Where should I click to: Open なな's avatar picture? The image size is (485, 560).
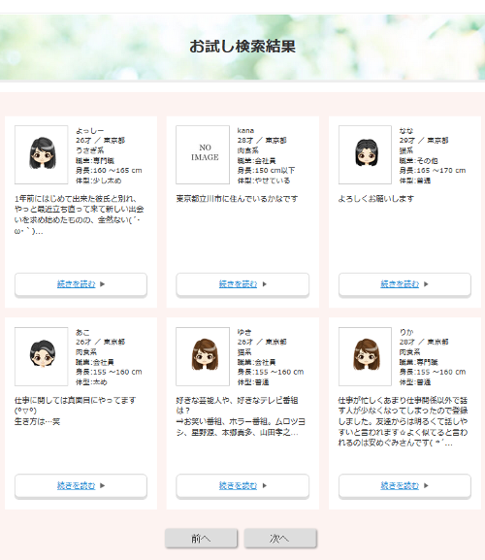click(x=365, y=154)
